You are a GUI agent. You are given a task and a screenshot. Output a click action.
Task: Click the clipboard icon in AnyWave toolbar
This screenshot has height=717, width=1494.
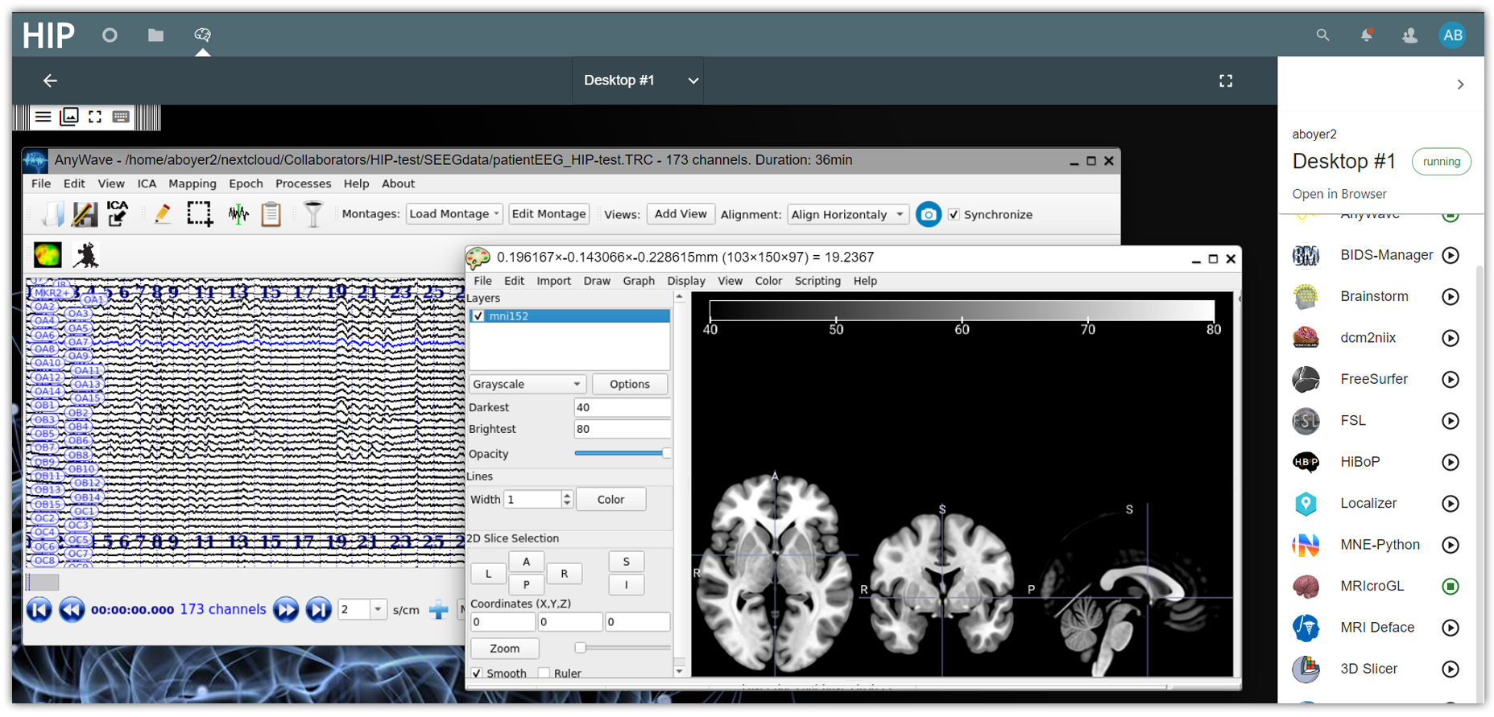pos(271,214)
